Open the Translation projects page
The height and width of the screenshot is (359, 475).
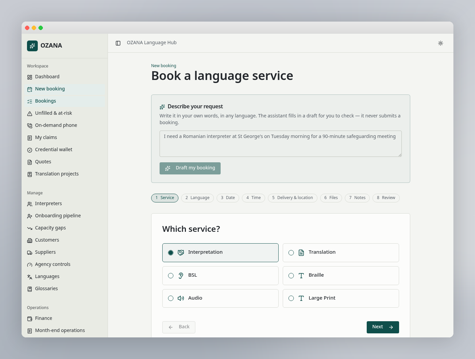click(x=65, y=174)
